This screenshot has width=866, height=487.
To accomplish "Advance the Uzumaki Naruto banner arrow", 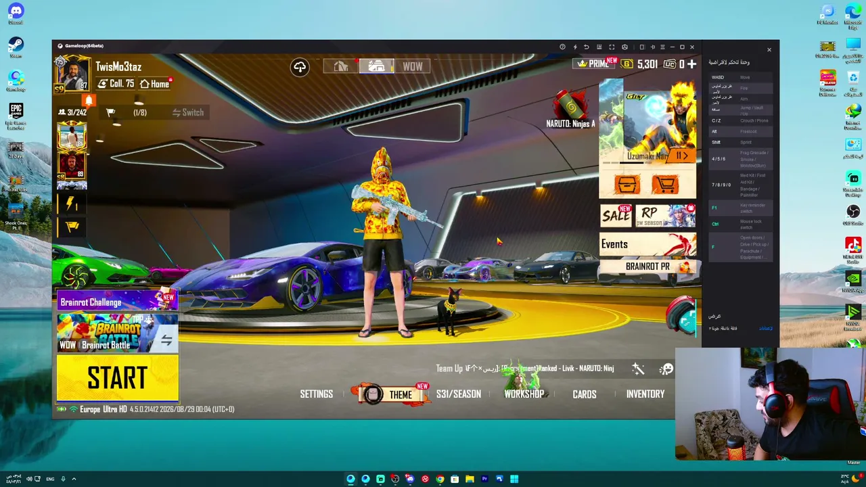I will pyautogui.click(x=681, y=156).
